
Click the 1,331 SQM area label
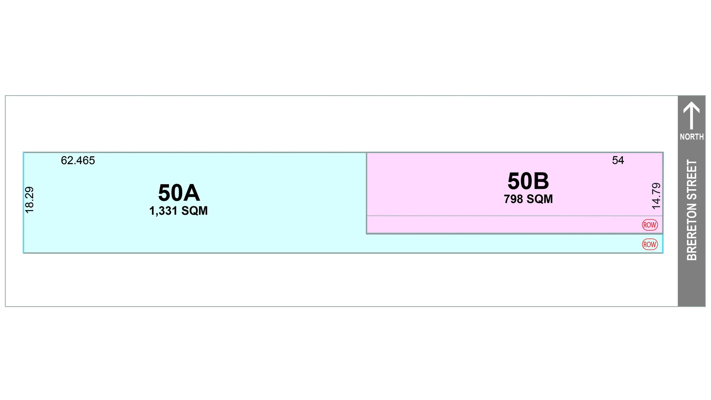(x=178, y=211)
